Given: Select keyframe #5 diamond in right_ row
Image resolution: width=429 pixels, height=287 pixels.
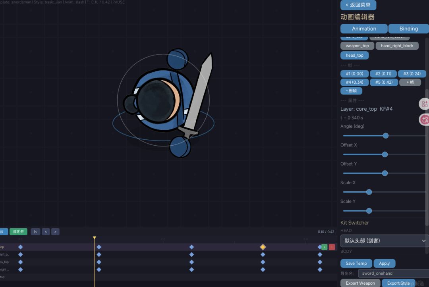Looking at the screenshot, I should click(320, 270).
